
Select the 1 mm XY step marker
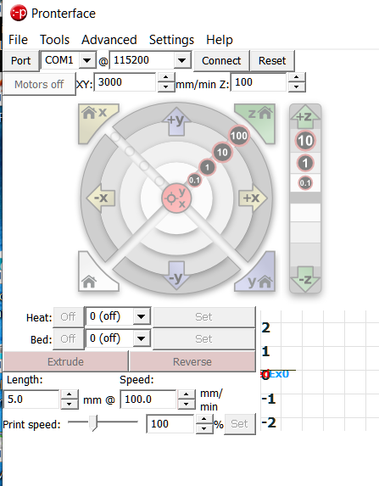click(207, 167)
